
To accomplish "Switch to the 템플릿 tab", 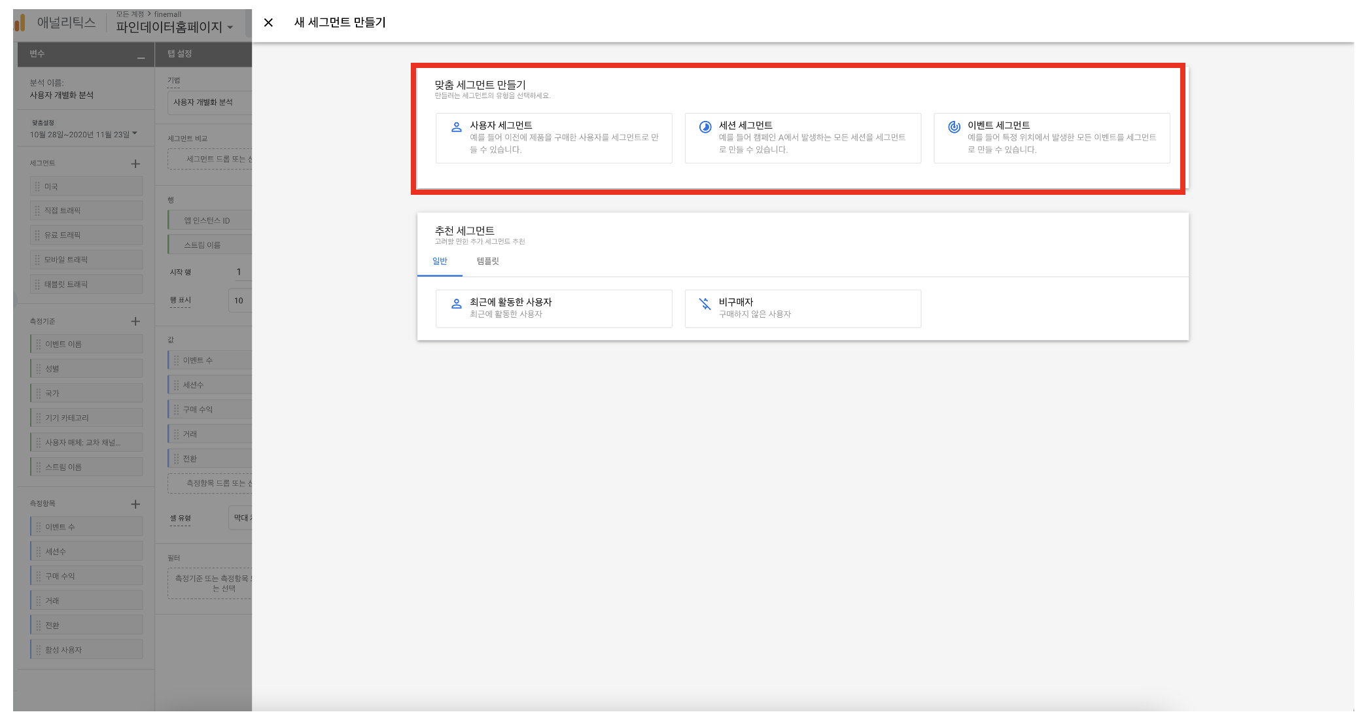I will coord(487,262).
